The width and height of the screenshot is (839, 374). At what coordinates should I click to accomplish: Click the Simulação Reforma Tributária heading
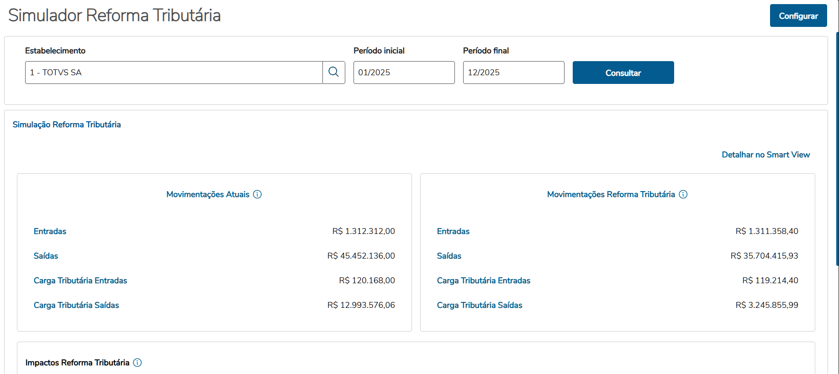67,125
